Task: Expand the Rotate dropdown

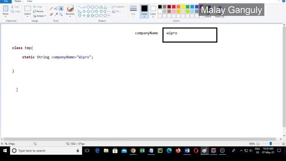Action: click(x=45, y=16)
